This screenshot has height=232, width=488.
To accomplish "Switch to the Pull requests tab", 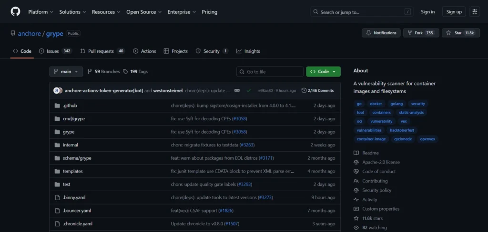I will (x=102, y=51).
